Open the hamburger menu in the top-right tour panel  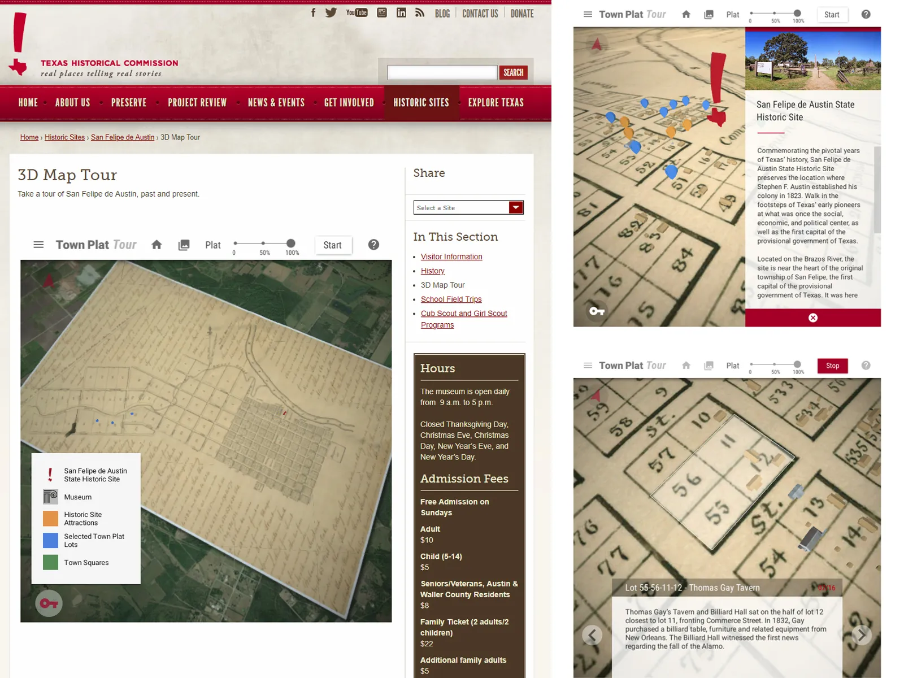tap(588, 14)
